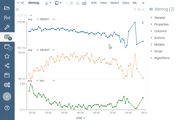
Task: Remove the HEIGHT chart with X
Action: [x=143, y=23]
